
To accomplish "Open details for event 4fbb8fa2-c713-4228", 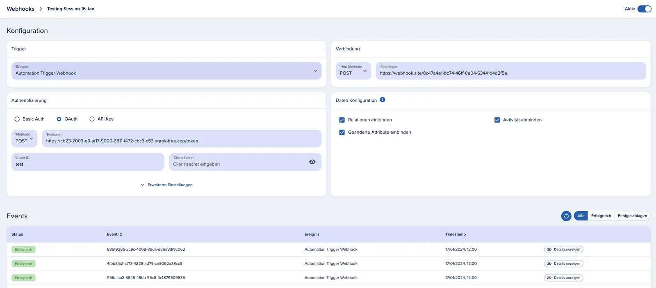I will (564, 264).
